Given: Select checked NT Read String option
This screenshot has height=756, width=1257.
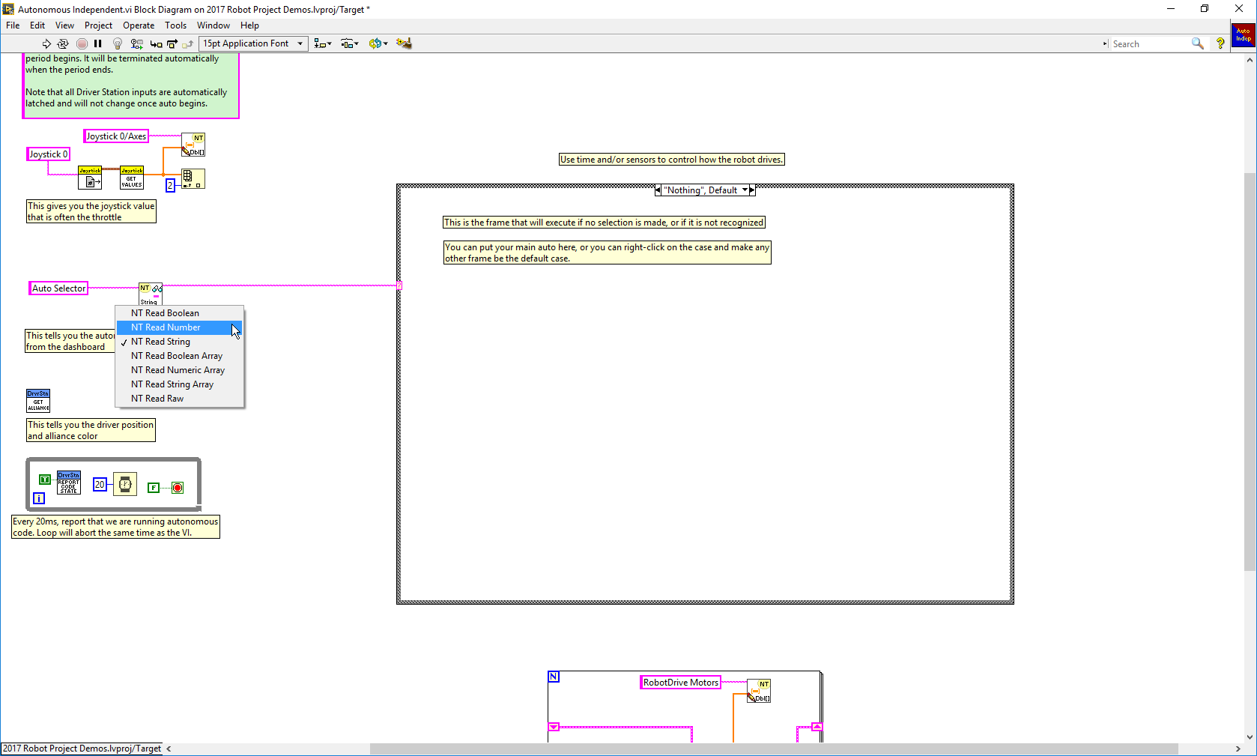Looking at the screenshot, I should click(180, 342).
